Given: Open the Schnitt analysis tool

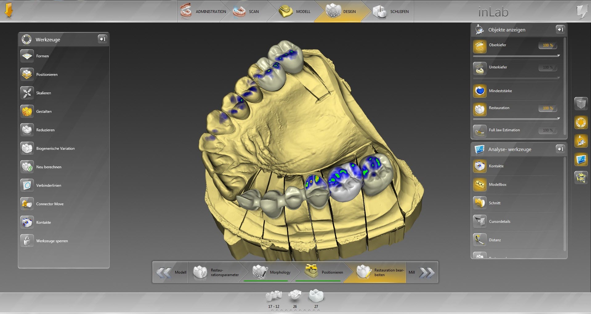Looking at the screenshot, I should tap(480, 203).
